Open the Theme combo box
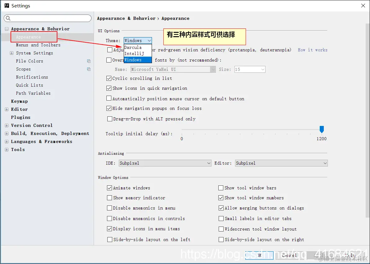 pos(138,41)
